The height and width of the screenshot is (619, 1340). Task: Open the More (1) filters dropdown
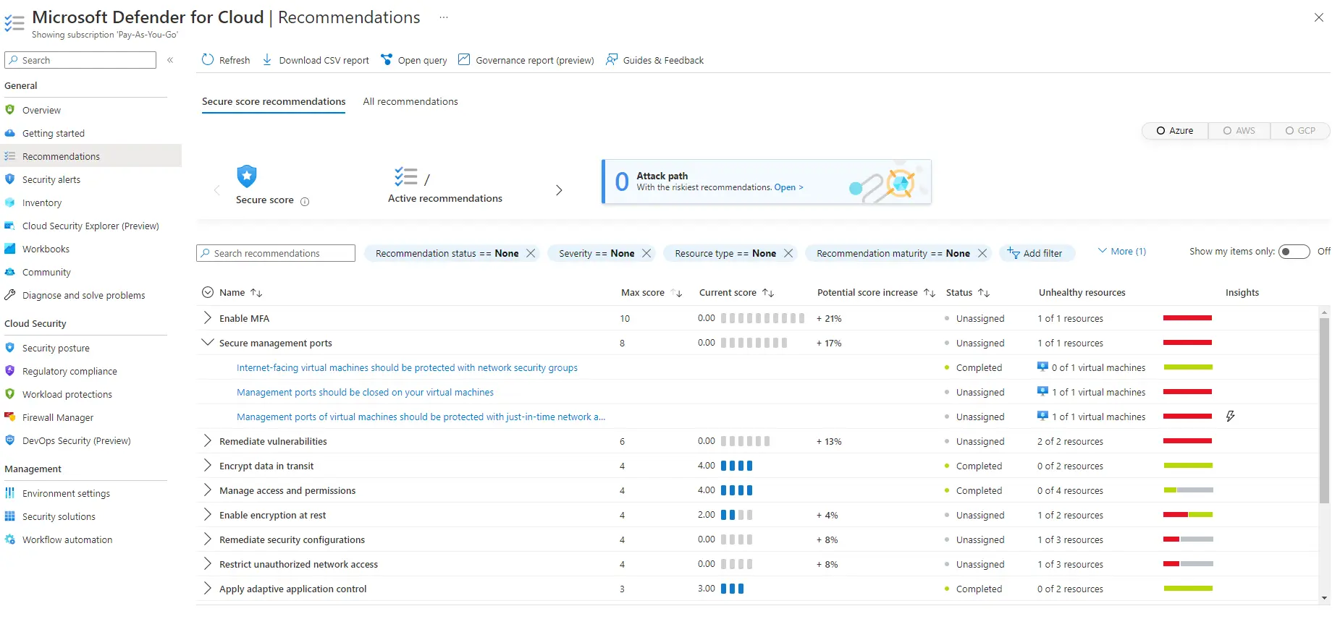[x=1122, y=251]
